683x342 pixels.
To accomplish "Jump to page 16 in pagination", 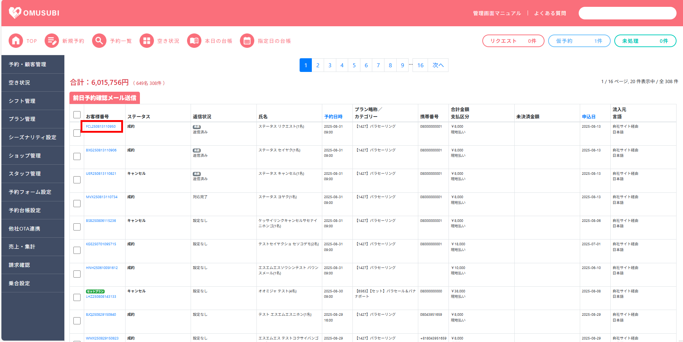I will coord(420,65).
